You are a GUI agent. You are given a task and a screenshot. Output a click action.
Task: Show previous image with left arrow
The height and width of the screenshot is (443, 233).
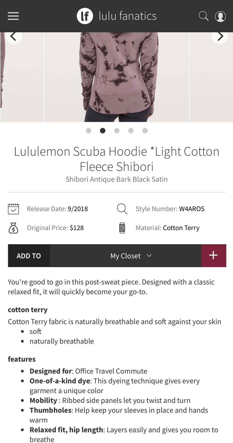14,36
